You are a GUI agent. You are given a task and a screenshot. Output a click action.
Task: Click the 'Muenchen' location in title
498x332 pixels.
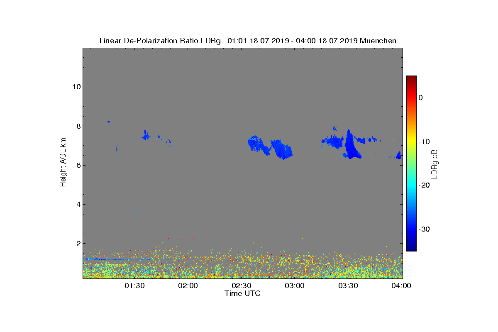378,41
